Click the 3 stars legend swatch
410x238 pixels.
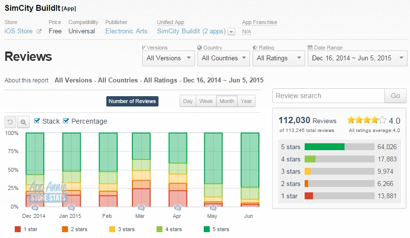point(112,229)
